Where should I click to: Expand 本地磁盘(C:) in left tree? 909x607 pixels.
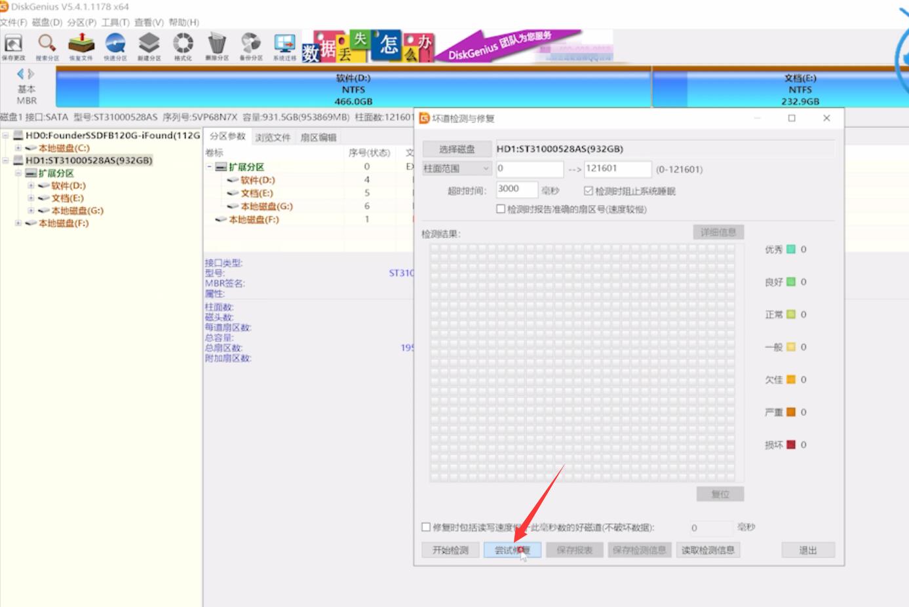click(x=18, y=148)
